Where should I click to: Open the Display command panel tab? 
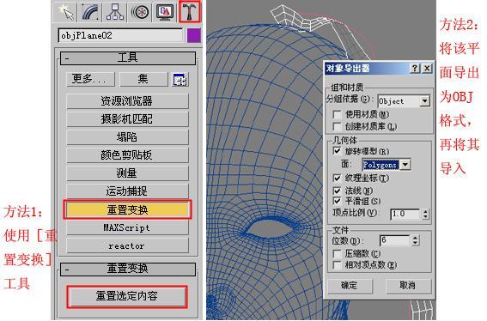(x=165, y=12)
